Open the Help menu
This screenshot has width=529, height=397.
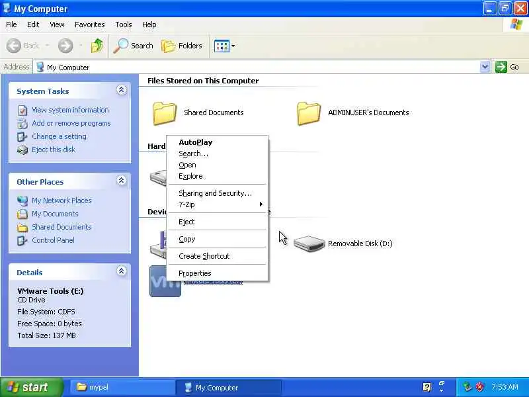coord(149,24)
